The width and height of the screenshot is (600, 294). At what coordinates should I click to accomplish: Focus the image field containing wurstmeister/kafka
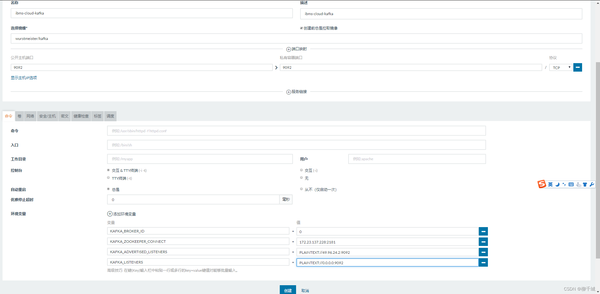[x=296, y=39]
